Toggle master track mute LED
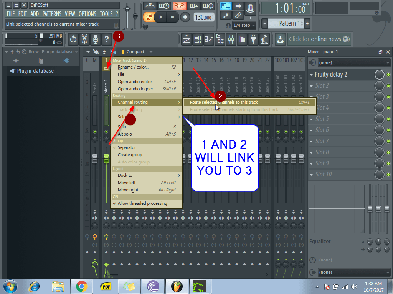 point(95,132)
